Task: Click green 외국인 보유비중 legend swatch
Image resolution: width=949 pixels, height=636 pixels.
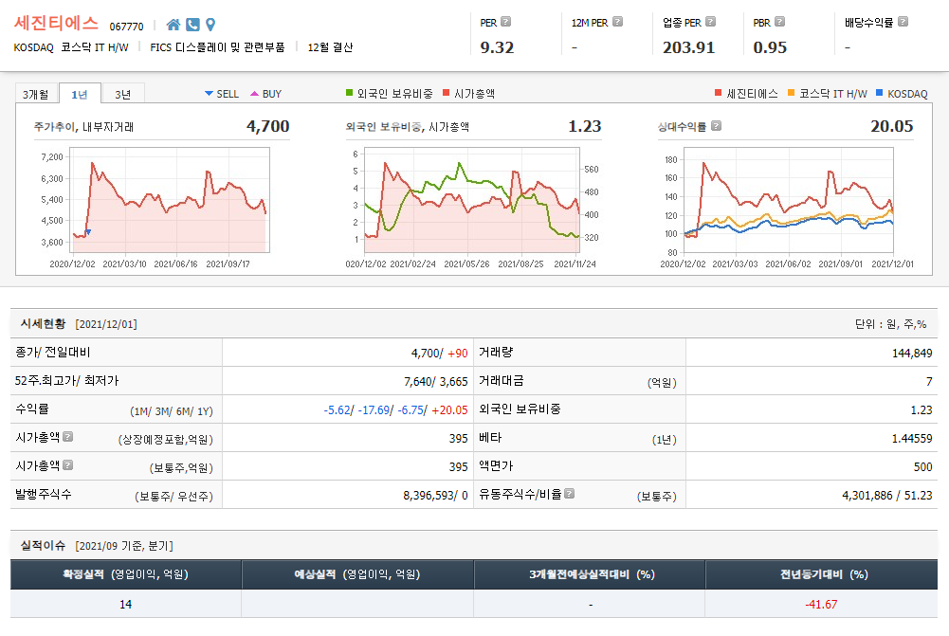Action: click(349, 93)
